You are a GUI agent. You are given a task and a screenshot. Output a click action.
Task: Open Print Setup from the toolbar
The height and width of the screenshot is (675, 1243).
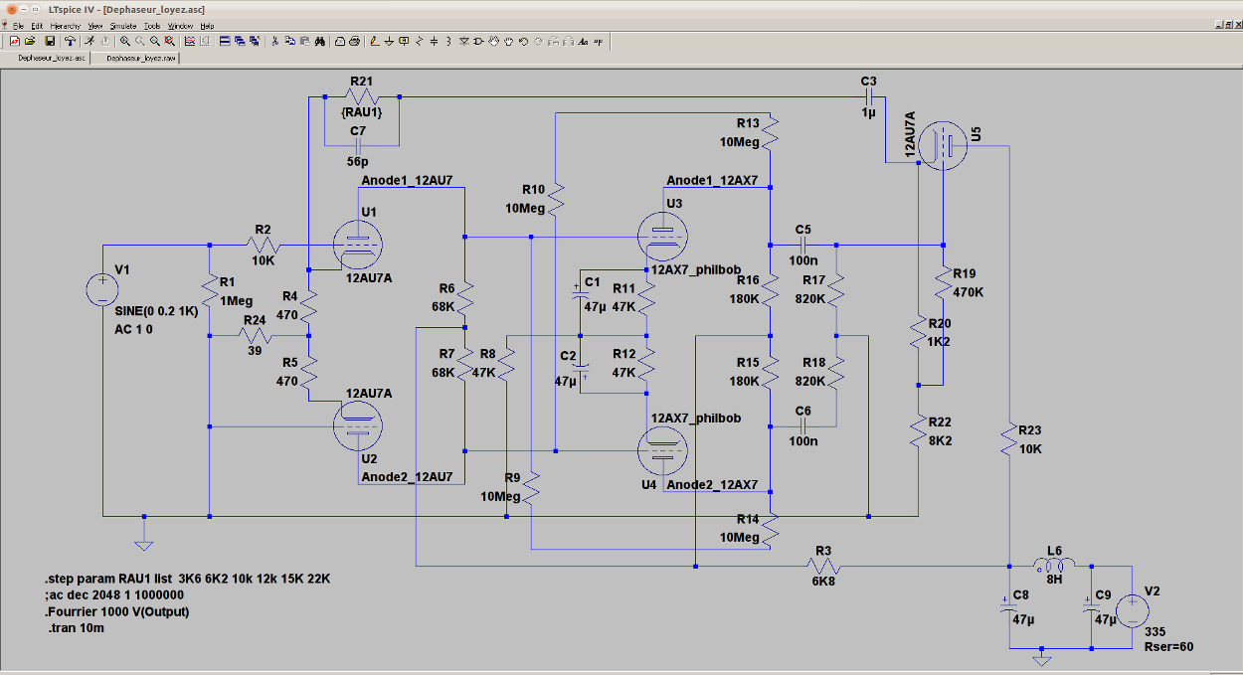[340, 41]
